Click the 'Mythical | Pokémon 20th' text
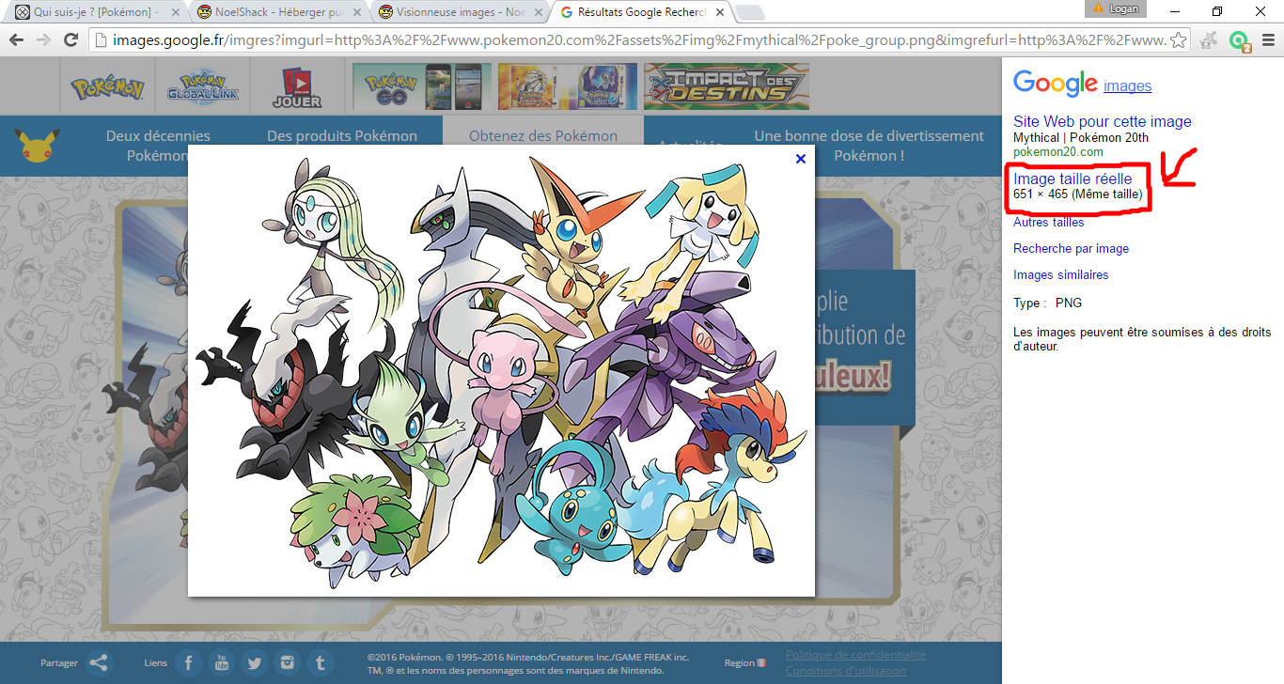The width and height of the screenshot is (1284, 684). 1081,138
